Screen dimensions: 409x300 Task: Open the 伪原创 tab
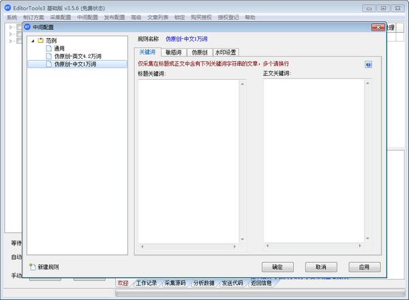199,52
